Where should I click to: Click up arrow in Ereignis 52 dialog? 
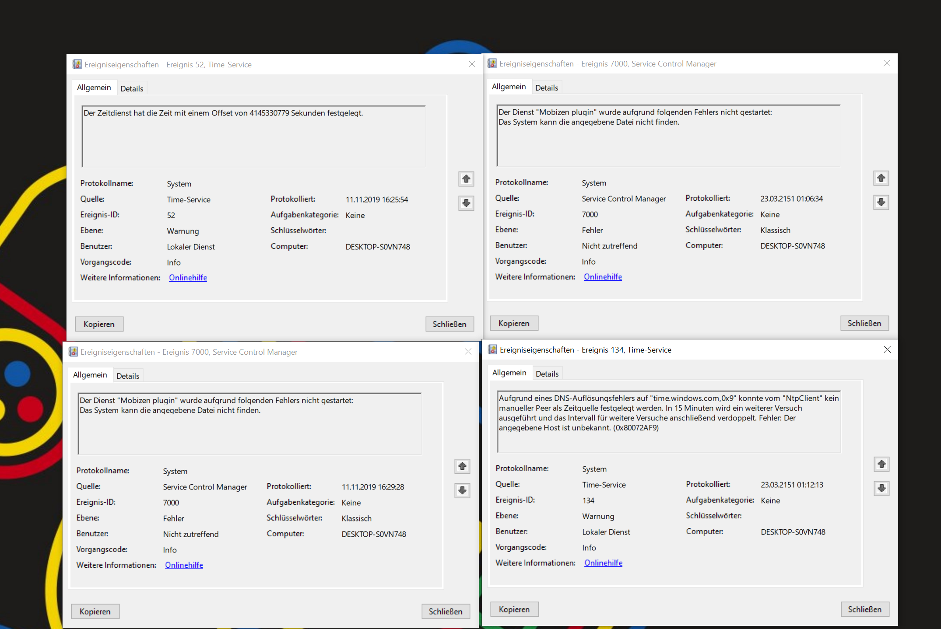466,179
